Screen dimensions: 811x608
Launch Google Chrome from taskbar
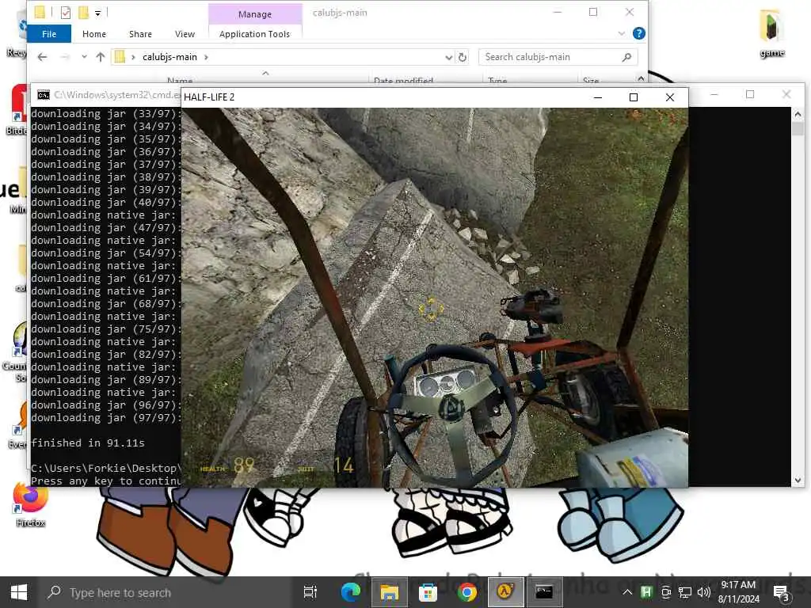466,592
